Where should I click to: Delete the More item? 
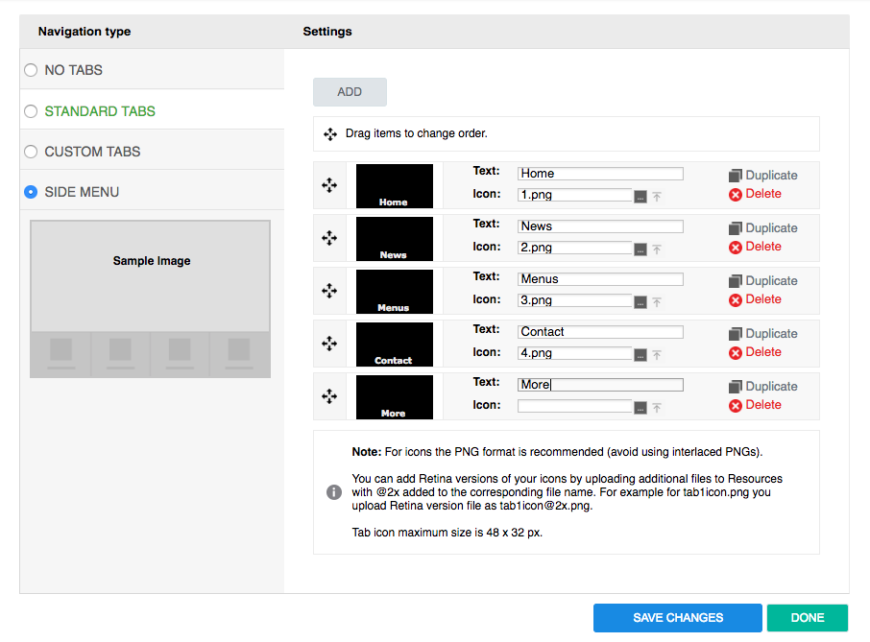coord(755,405)
